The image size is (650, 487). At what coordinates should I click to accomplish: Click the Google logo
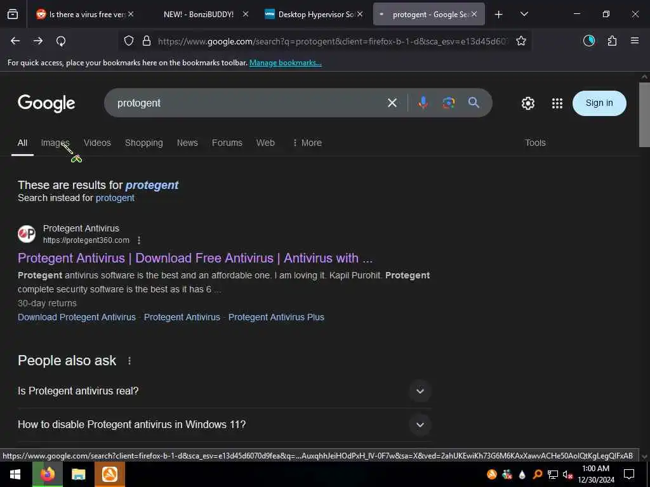[46, 103]
